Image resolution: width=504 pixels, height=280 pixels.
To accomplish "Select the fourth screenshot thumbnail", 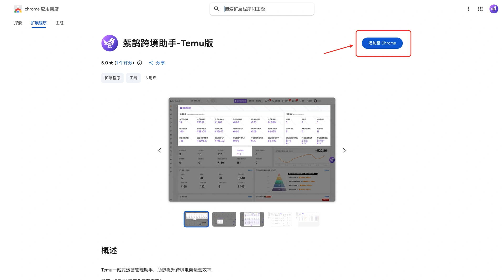I will pyautogui.click(x=280, y=219).
